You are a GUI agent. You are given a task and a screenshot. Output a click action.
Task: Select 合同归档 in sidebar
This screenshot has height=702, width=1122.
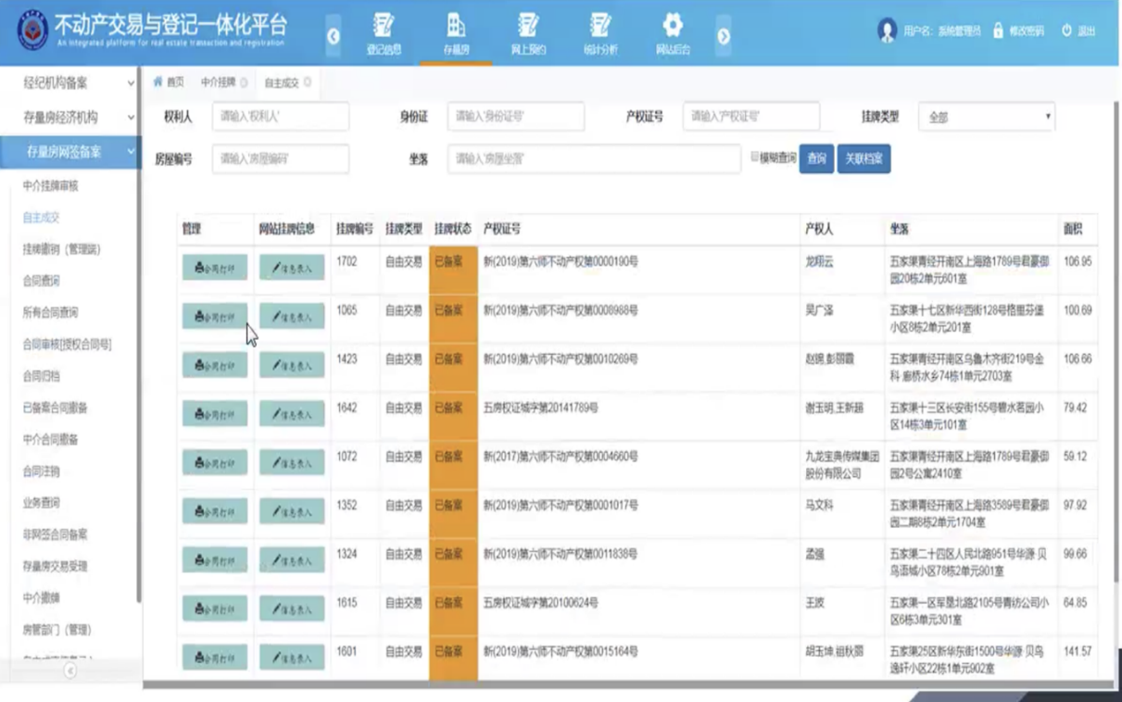point(41,376)
